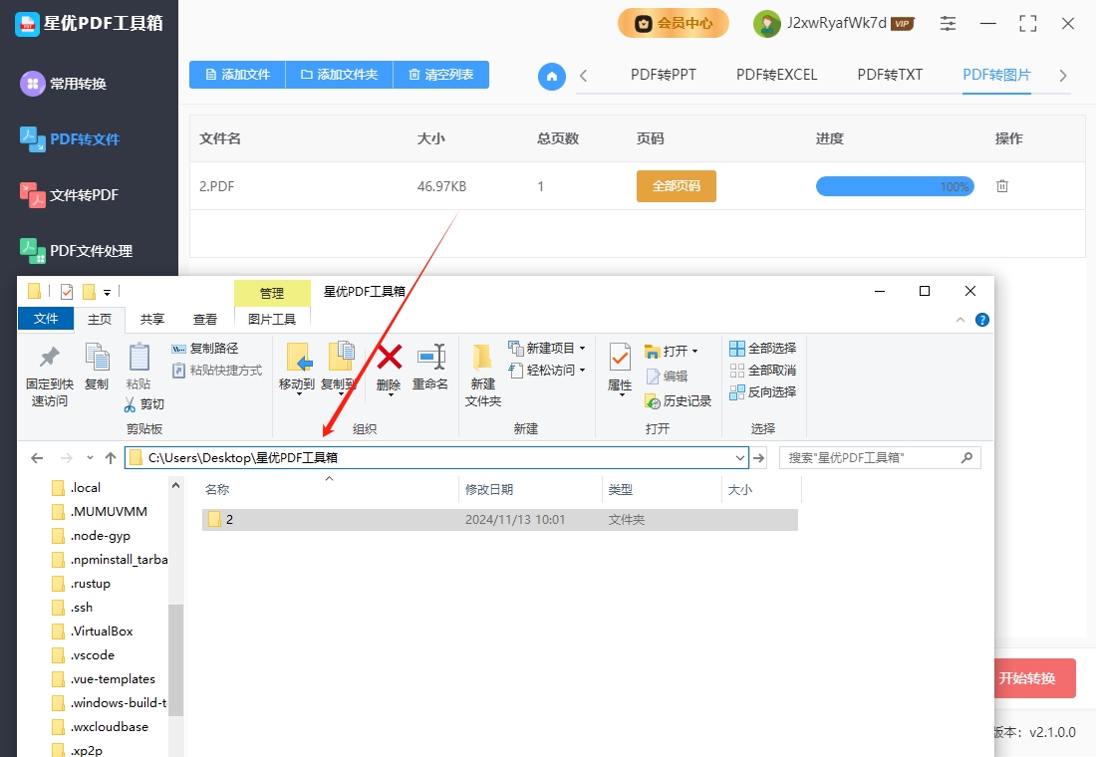
Task: Select the PDF转图片 tab
Action: tap(996, 75)
